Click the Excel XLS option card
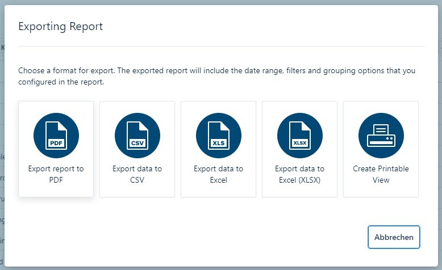This screenshot has width=442, height=270. [219, 190]
